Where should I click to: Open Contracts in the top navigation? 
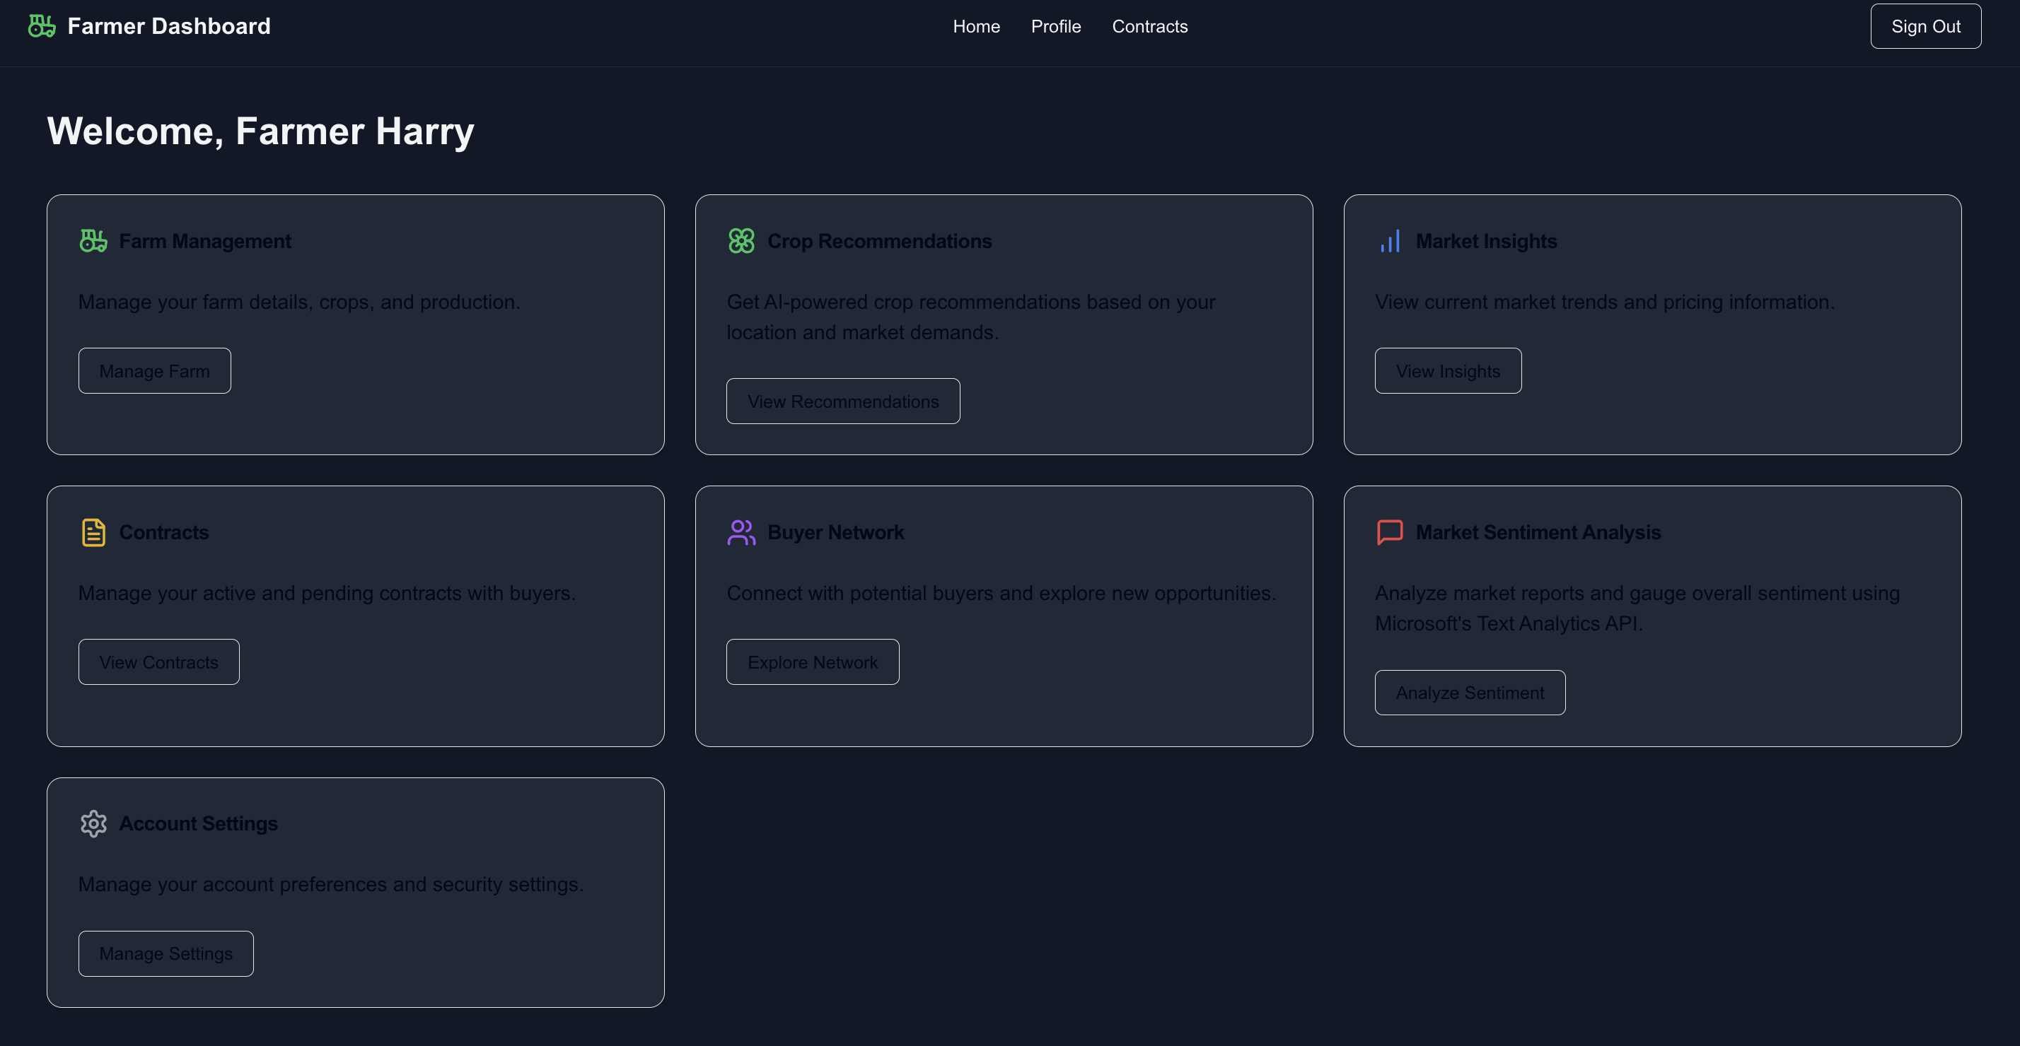point(1149,27)
